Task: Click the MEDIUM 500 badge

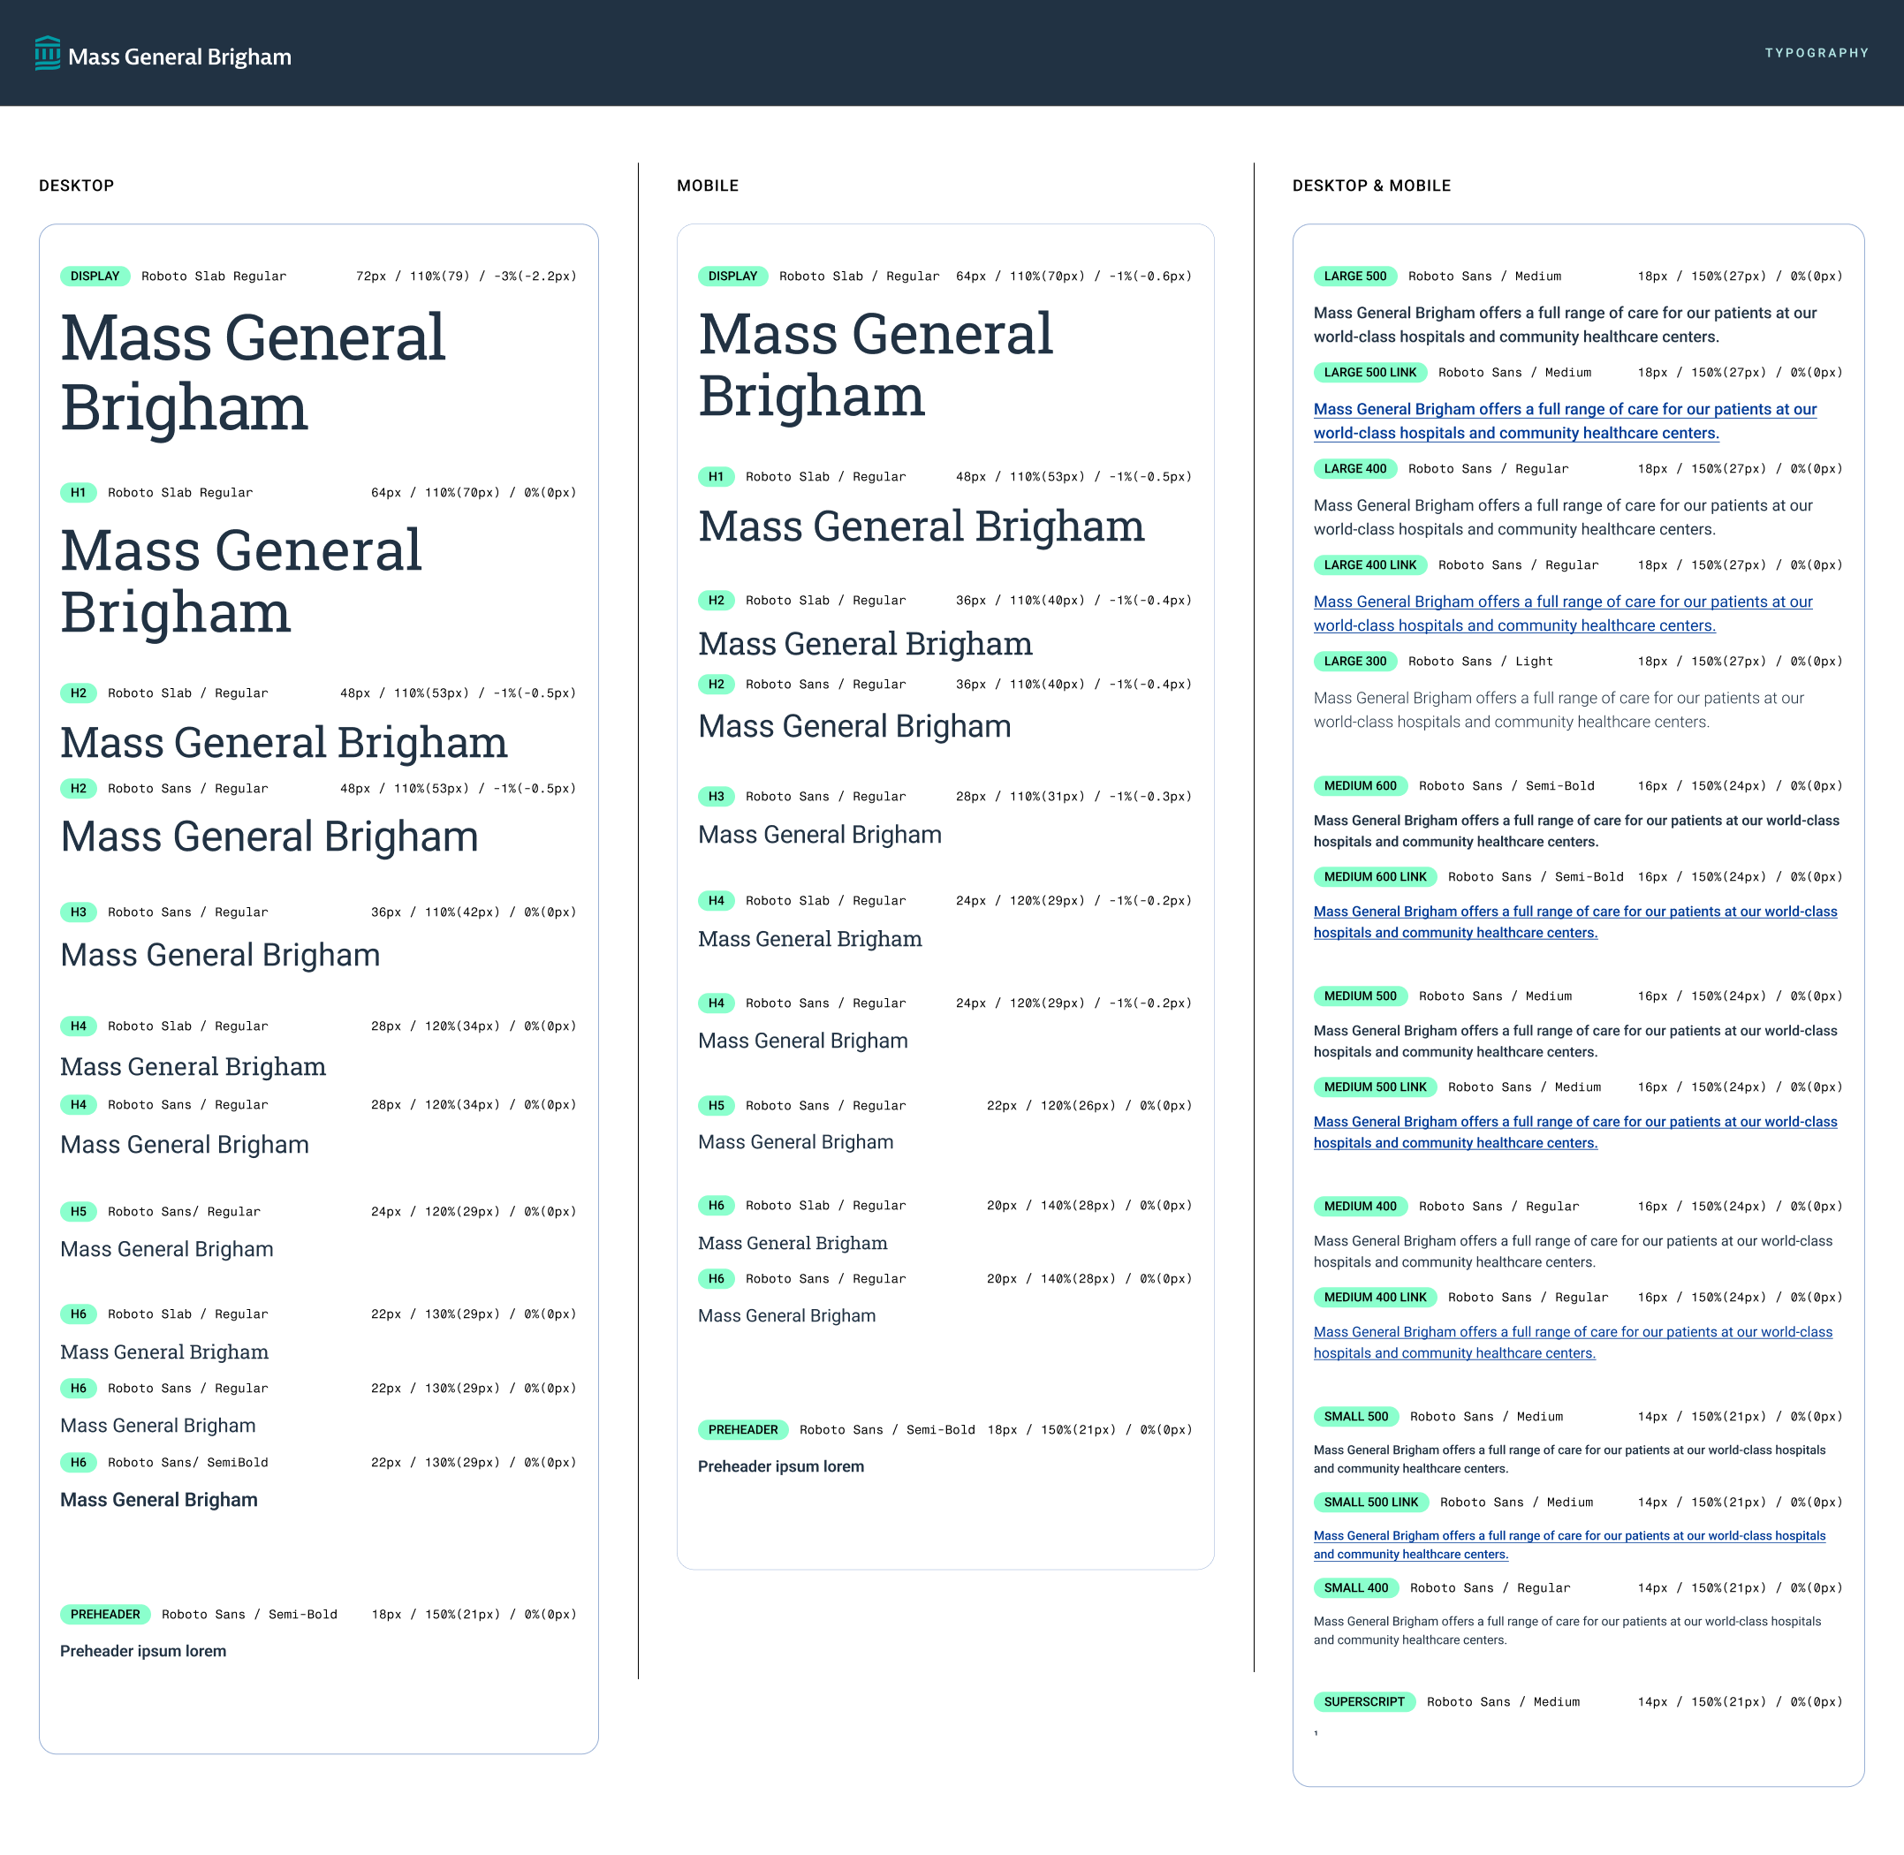Action: 1361,996
